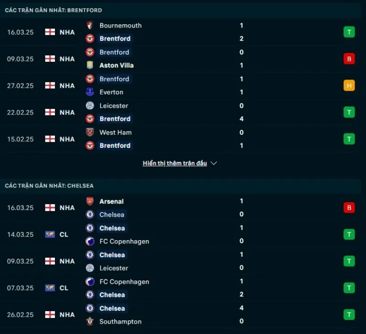Screen dimensions: 366x334
Task: Select the yellow H draw badge for Everton match
Action: [349, 85]
